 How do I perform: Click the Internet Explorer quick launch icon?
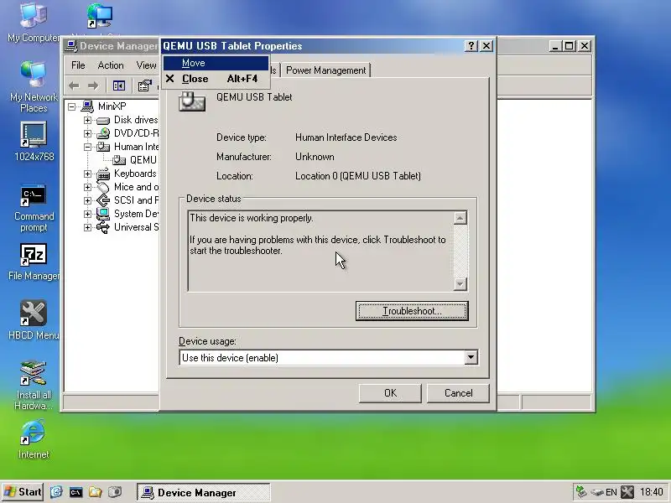pos(56,492)
